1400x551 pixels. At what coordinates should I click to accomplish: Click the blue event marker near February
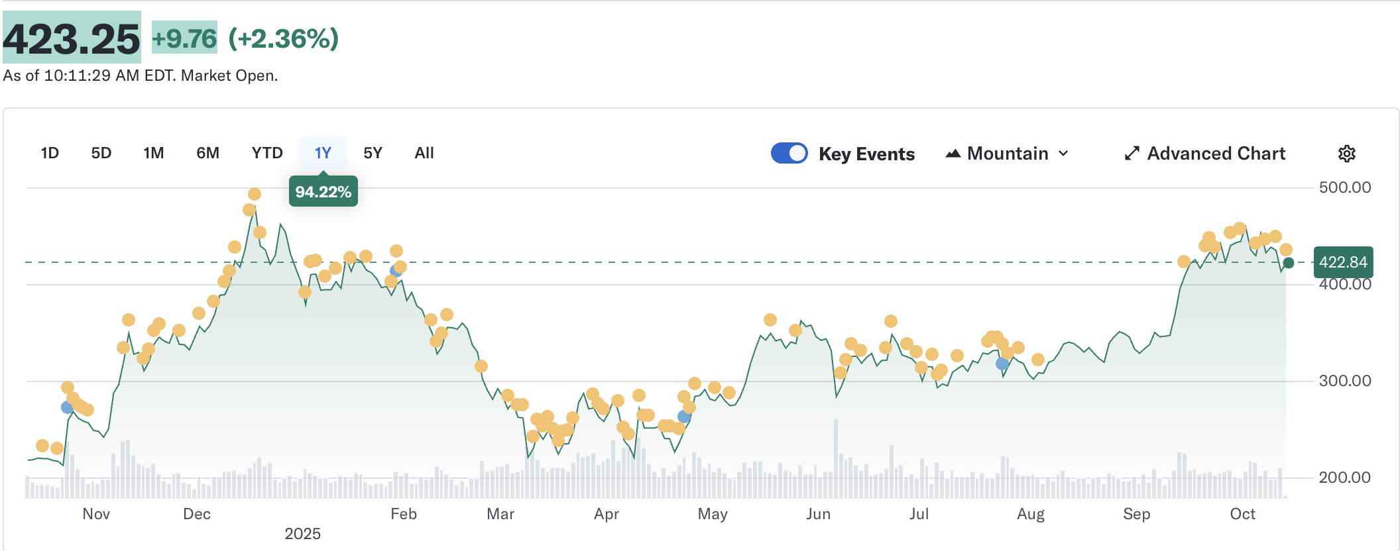(x=396, y=270)
